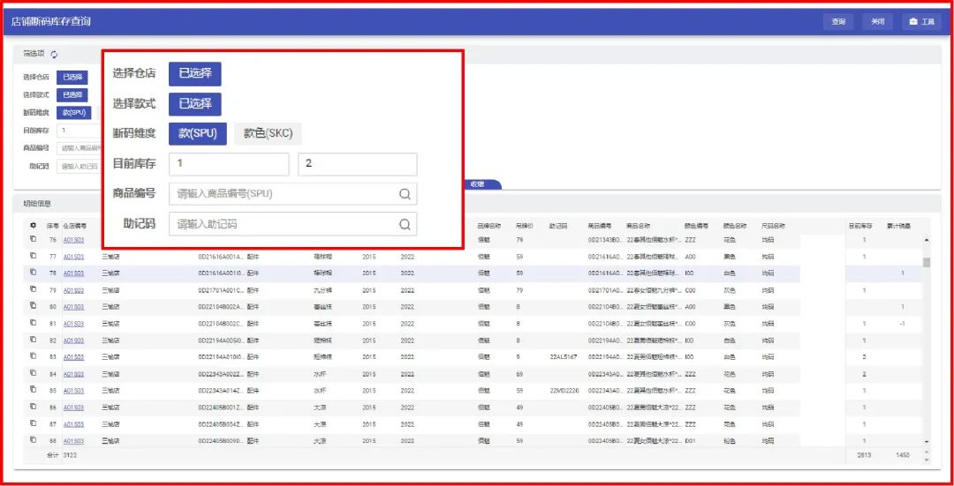954x486 pixels.
Task: Open A01S03 link on row 81
Action: click(73, 323)
